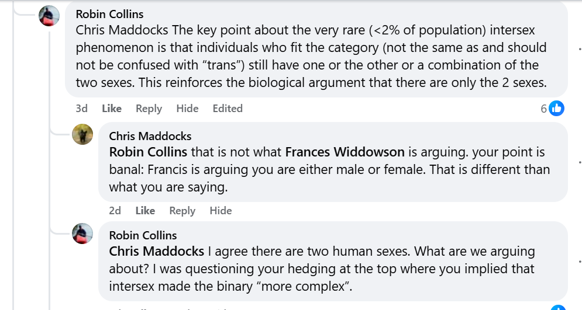Like Chris Maddocks' reply

pos(145,211)
